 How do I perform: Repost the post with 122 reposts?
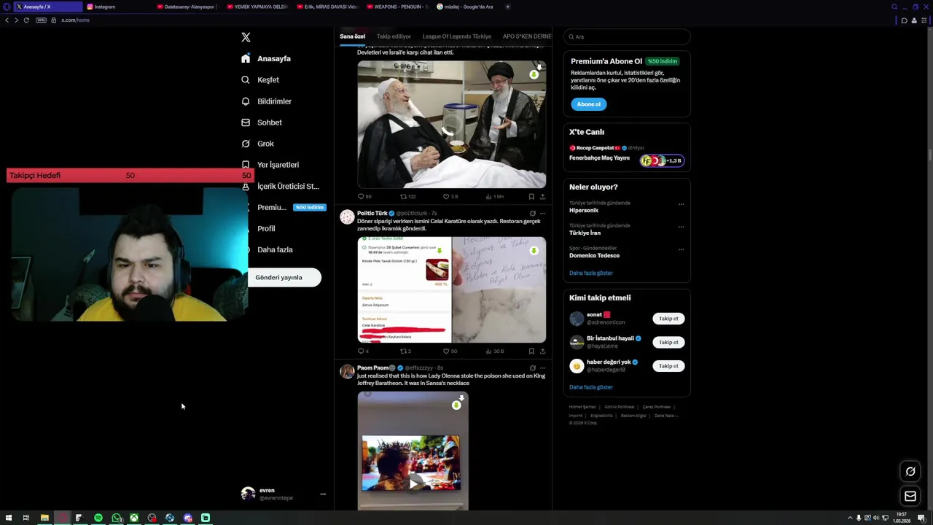[x=407, y=196]
